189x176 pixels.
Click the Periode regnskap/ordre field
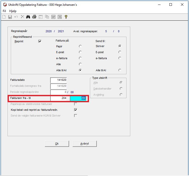click(x=58, y=92)
